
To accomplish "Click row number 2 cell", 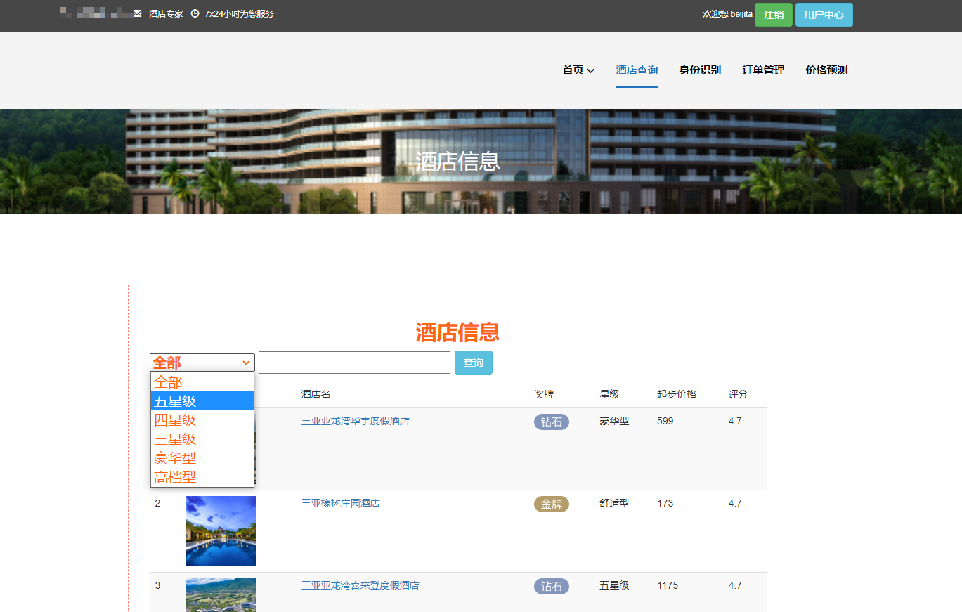I will click(157, 503).
